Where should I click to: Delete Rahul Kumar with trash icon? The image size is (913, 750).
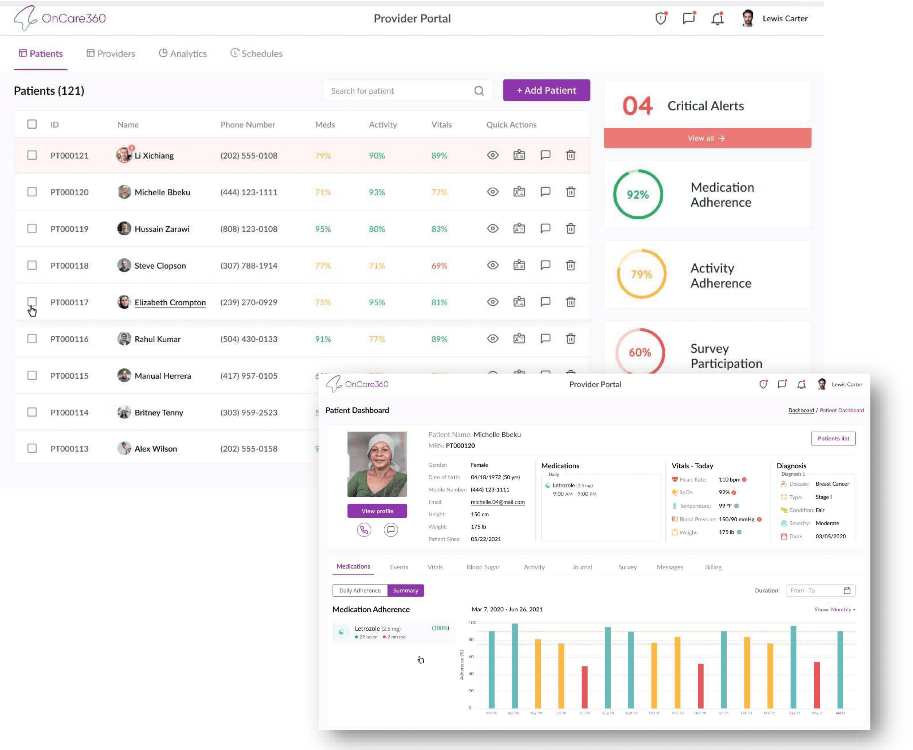click(571, 339)
